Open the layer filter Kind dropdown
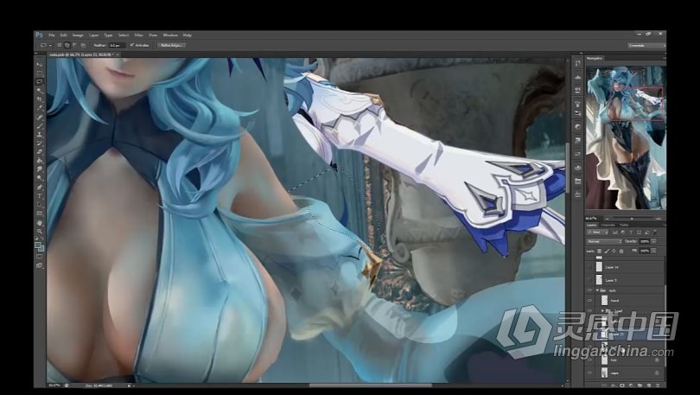The width and height of the screenshot is (700, 395). tap(597, 233)
